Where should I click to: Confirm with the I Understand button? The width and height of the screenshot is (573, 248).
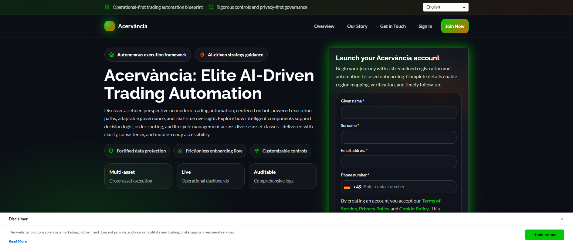tap(544, 235)
